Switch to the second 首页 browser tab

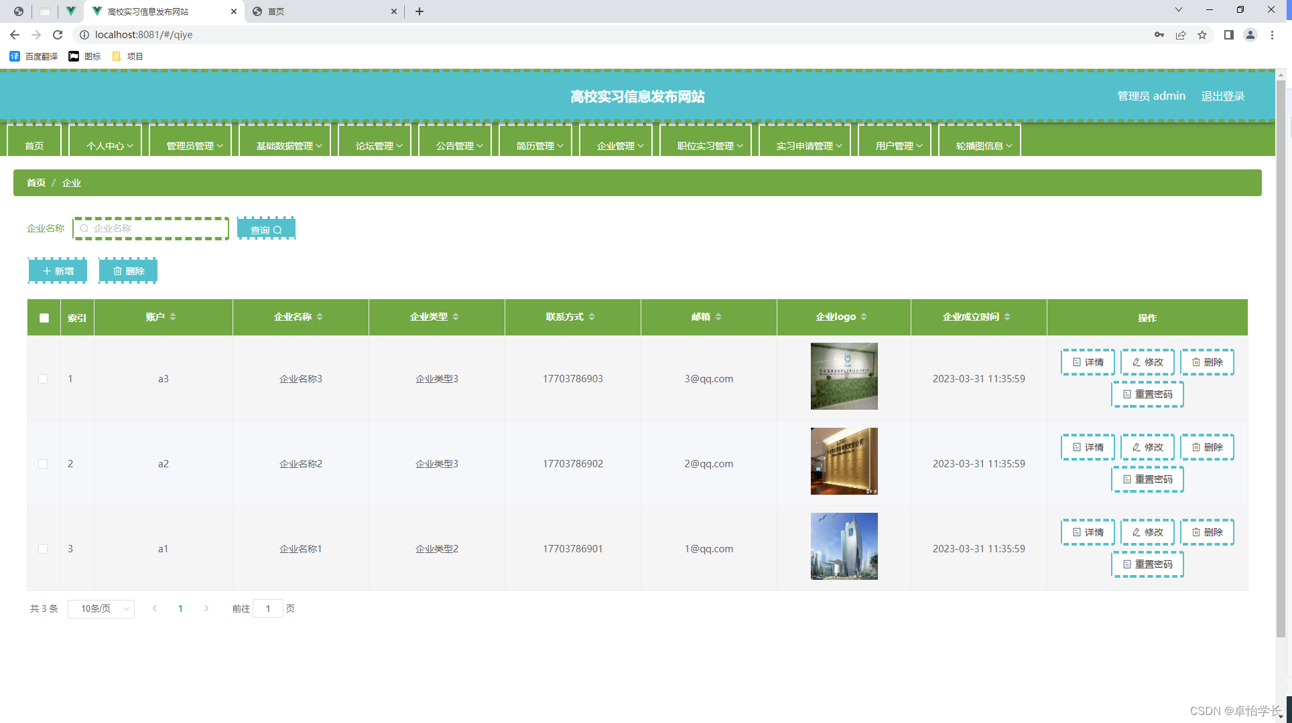click(x=322, y=11)
